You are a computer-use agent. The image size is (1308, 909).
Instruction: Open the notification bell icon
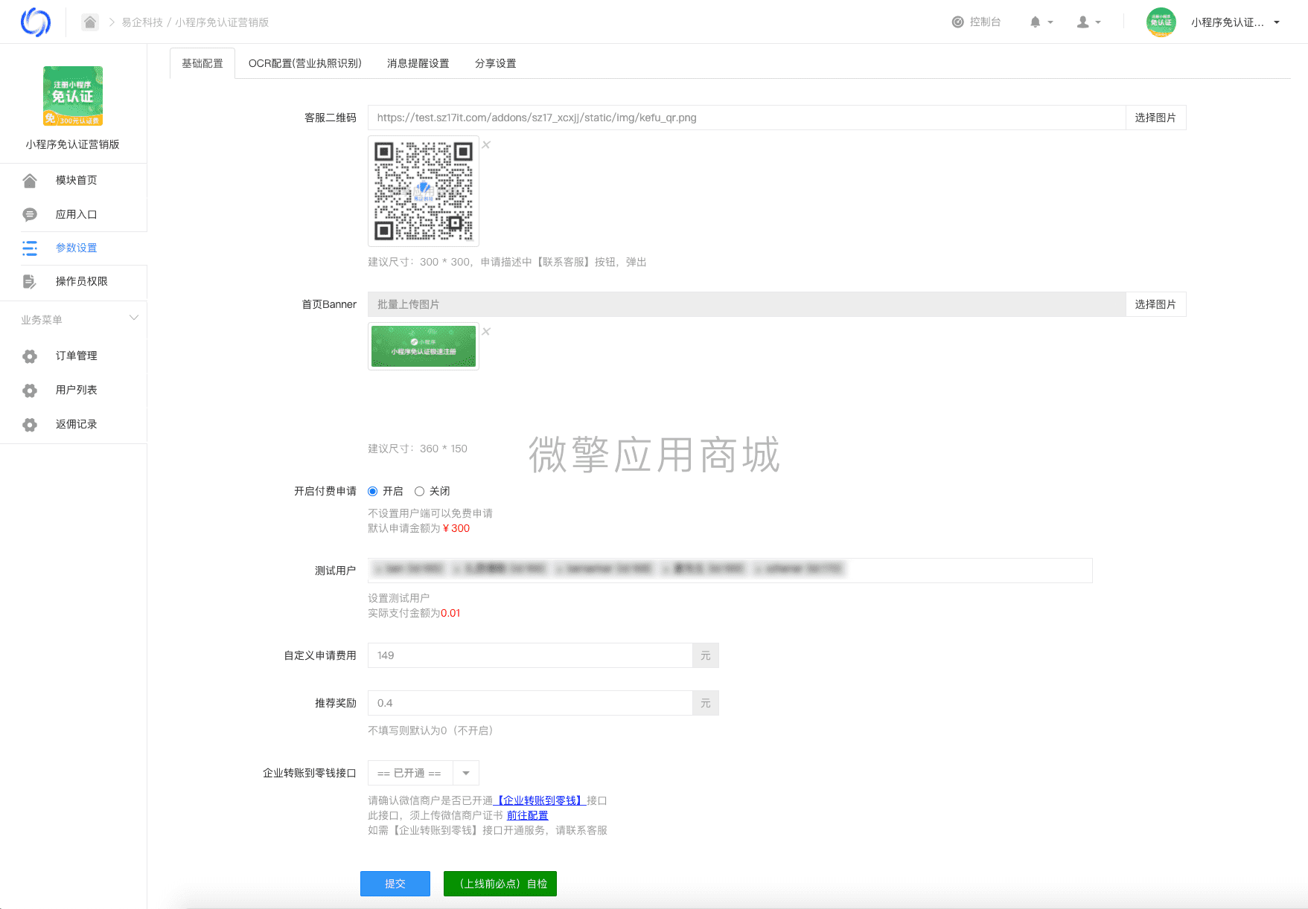(x=1035, y=22)
